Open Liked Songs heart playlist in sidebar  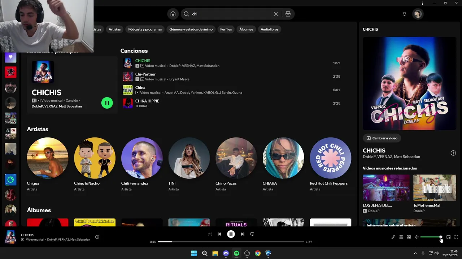pos(10,57)
